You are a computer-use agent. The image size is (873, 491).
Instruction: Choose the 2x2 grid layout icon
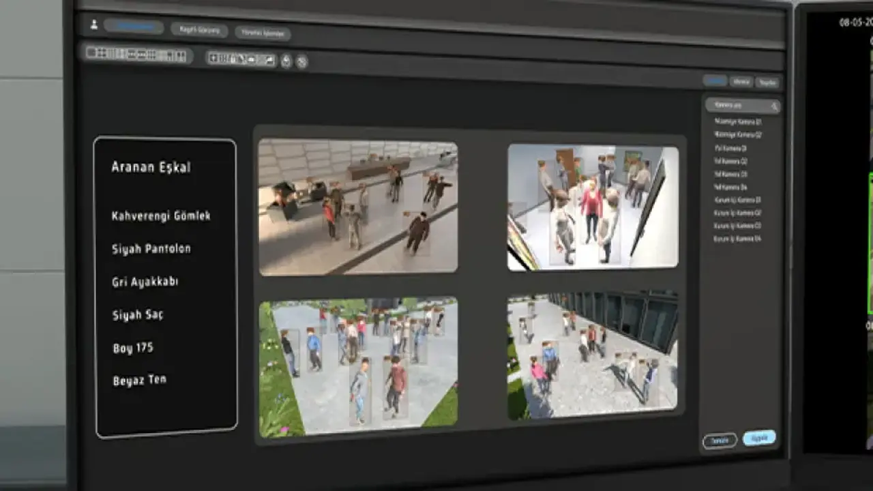click(102, 53)
